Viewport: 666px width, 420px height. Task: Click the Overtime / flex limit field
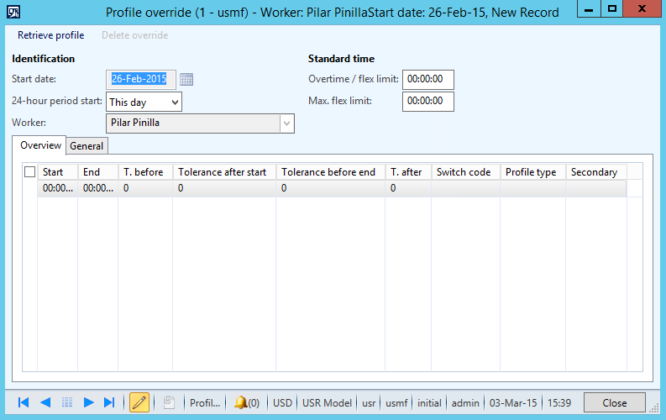pyautogui.click(x=427, y=79)
